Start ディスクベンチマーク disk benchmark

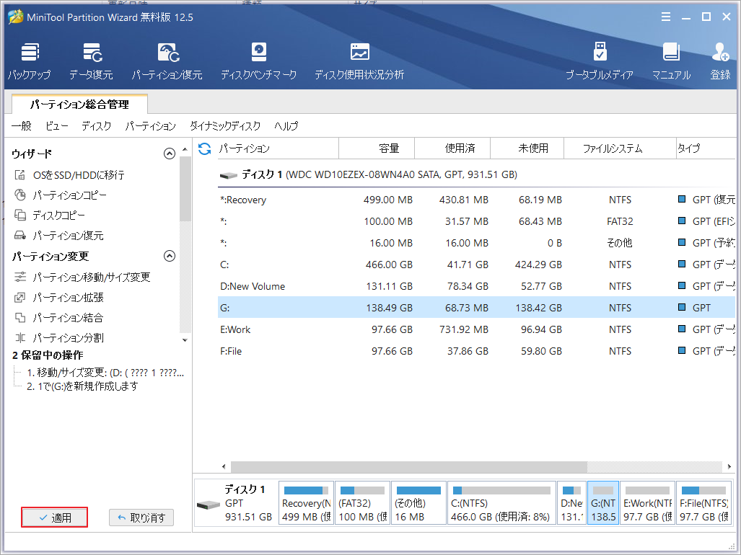click(x=258, y=61)
